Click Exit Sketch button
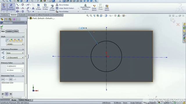The width and height of the screenshot is (186, 104). 4,7
